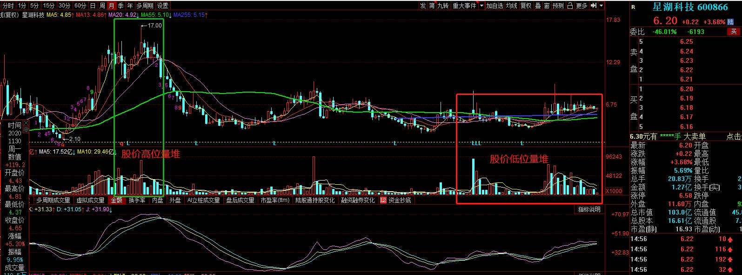
Task: Toggle the 均线 moving averages
Action: point(512,6)
